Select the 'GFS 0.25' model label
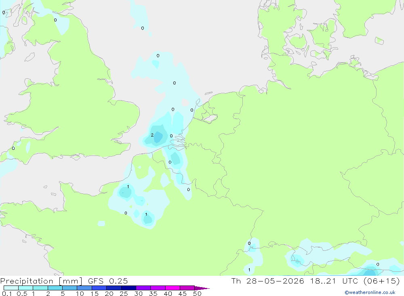 pyautogui.click(x=108, y=281)
